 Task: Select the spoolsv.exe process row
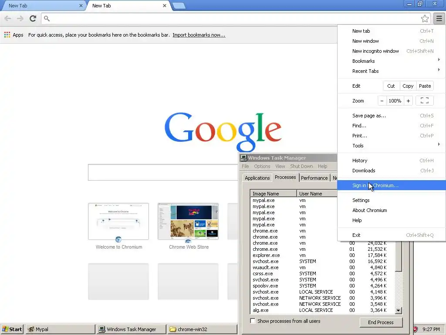point(323,286)
